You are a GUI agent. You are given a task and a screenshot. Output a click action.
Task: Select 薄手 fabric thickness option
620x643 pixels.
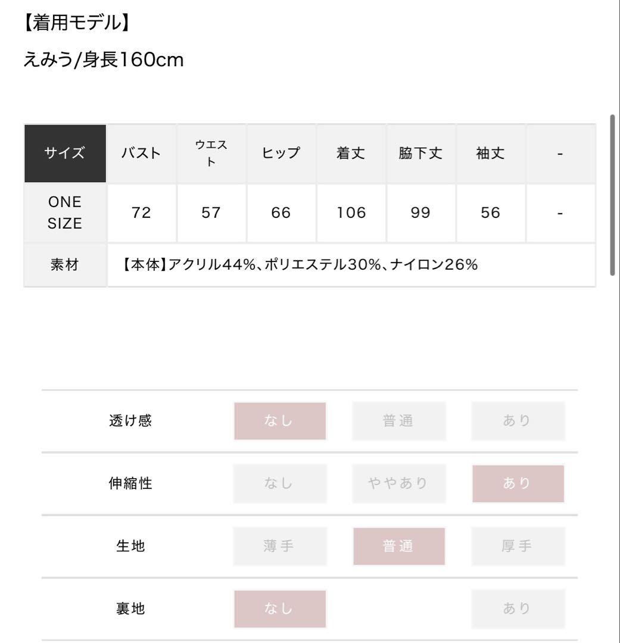tap(280, 546)
